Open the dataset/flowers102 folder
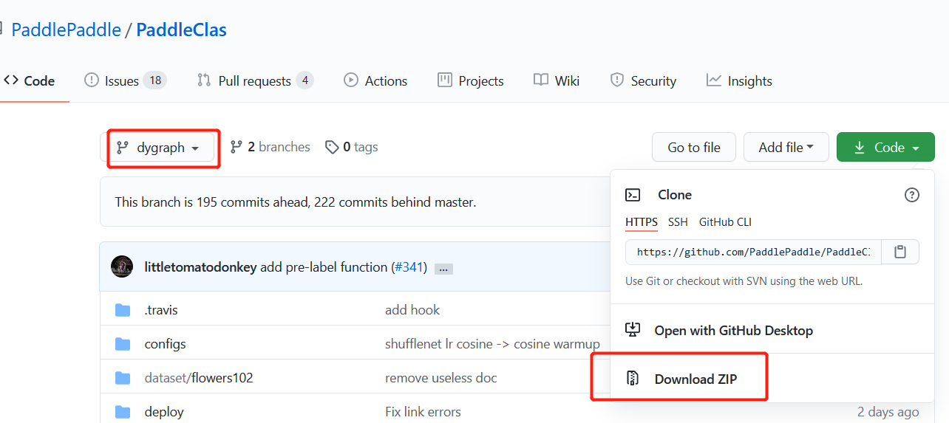Image resolution: width=949 pixels, height=423 pixels. pos(199,378)
